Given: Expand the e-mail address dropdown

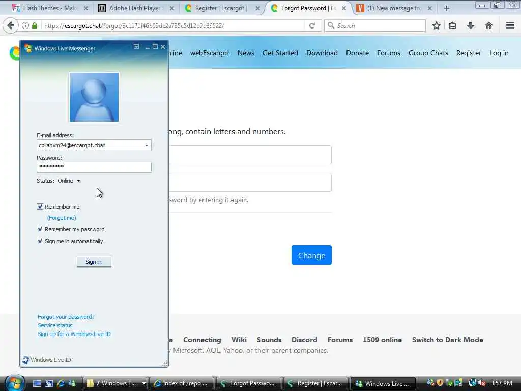Looking at the screenshot, I should pos(147,145).
